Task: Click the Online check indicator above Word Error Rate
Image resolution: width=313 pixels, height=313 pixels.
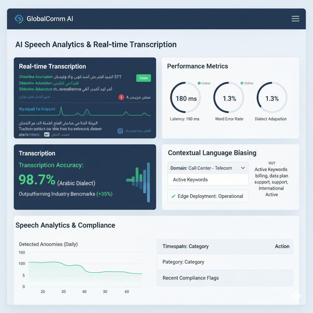Action: point(242,83)
